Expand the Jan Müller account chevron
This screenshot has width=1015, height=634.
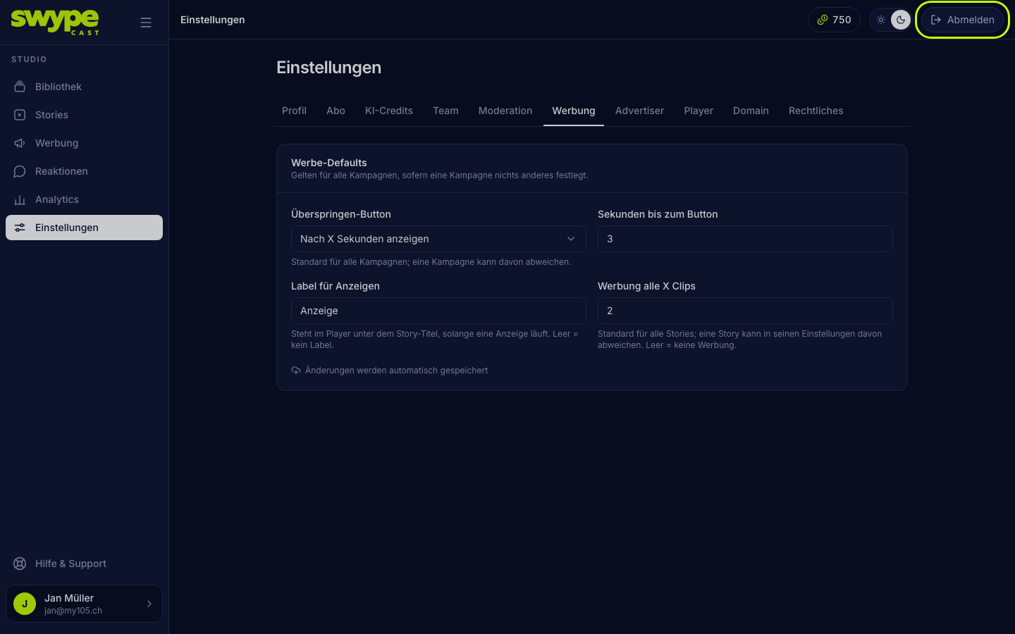click(x=149, y=604)
